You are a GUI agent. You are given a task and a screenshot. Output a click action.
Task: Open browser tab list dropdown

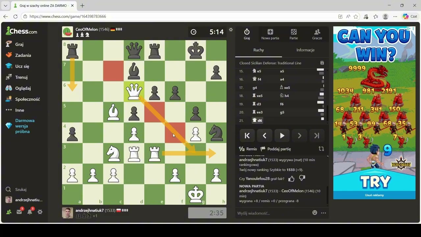tap(5, 6)
